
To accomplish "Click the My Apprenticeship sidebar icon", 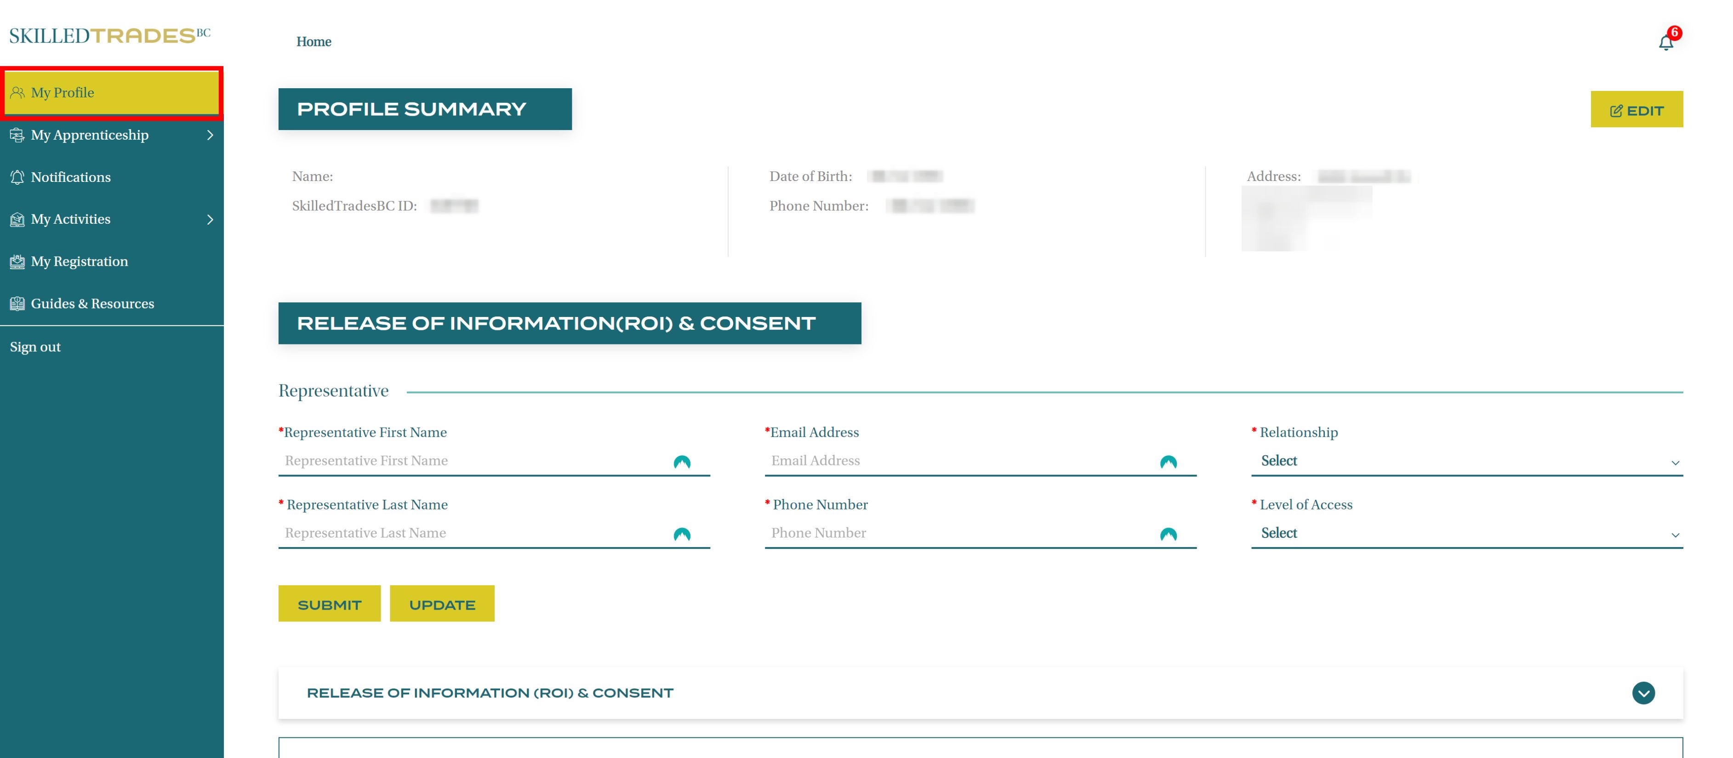I will click(x=17, y=135).
